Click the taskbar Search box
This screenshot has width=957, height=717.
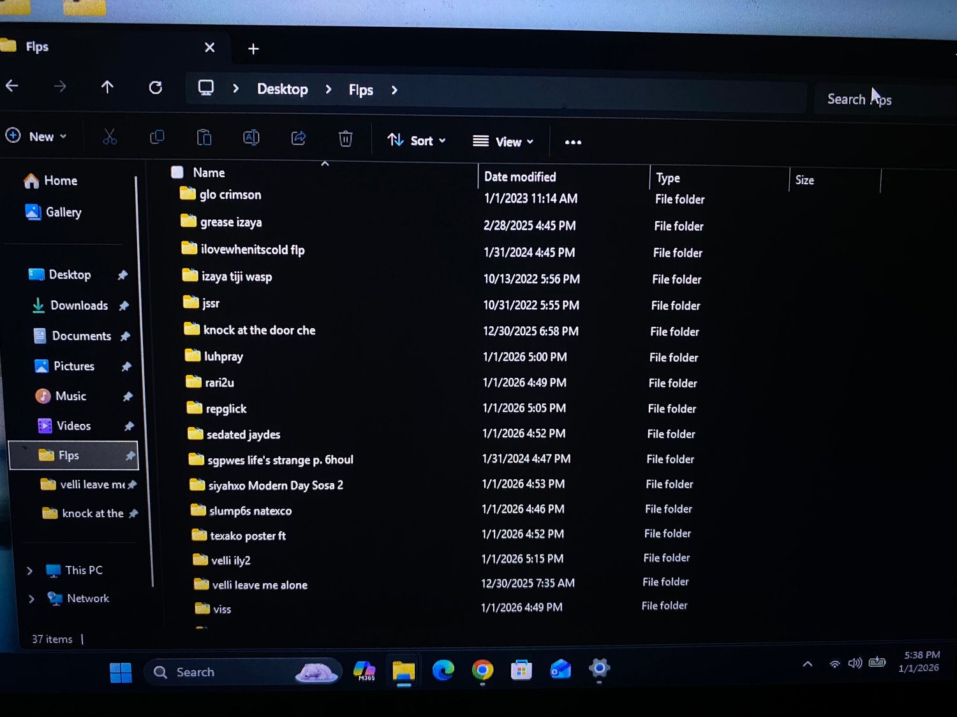click(243, 672)
